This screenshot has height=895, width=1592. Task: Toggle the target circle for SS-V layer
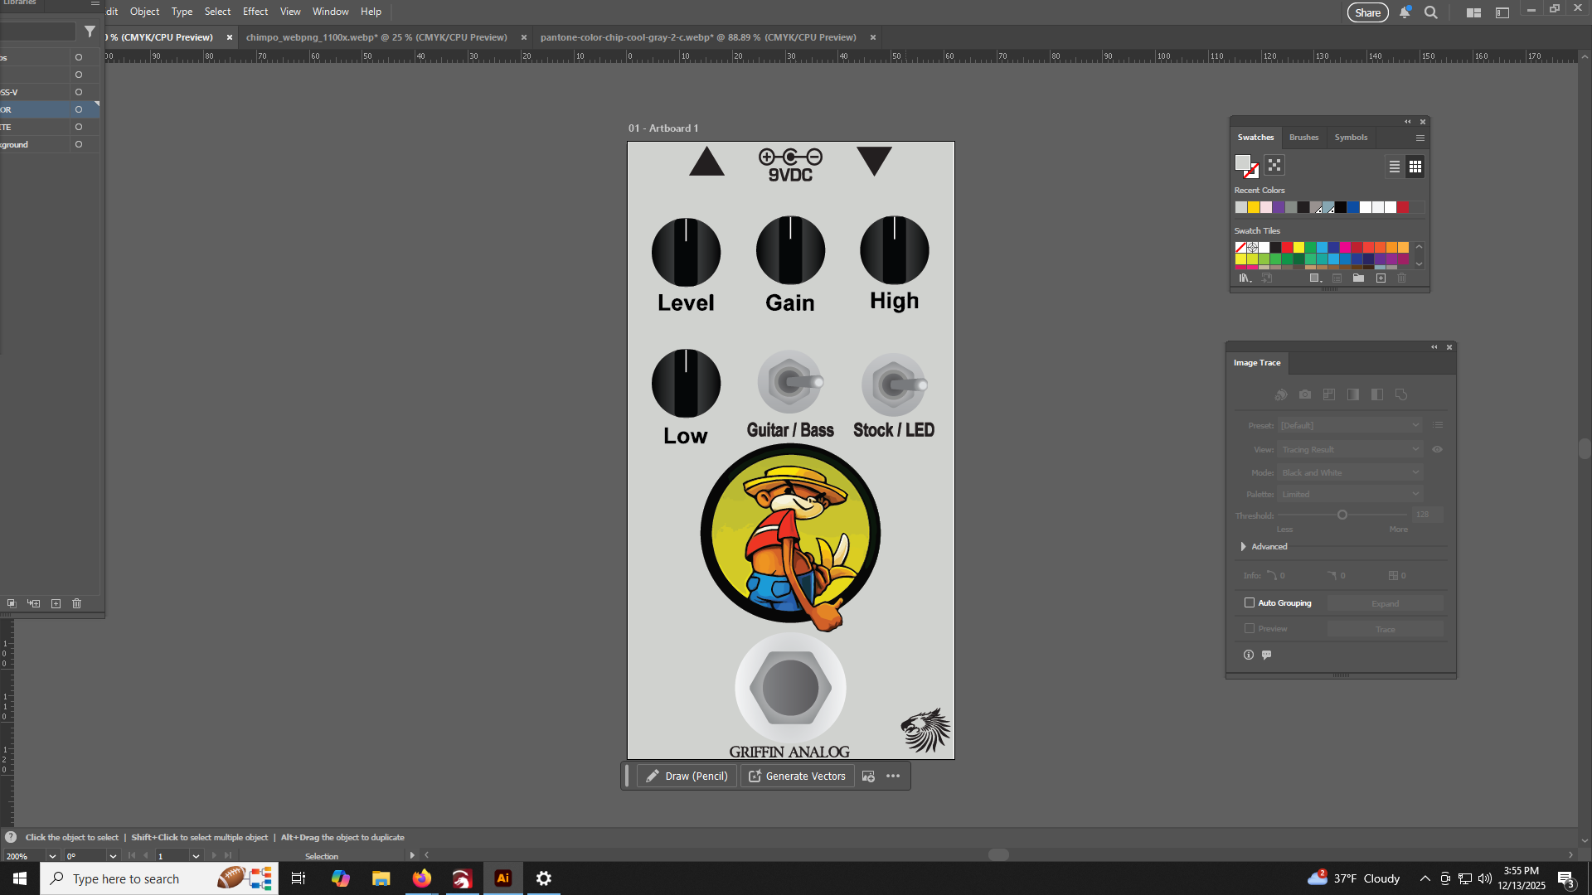coord(79,92)
